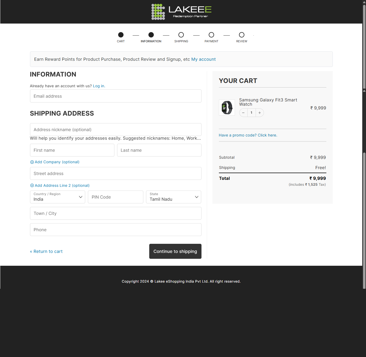Open the promo code link

click(248, 135)
